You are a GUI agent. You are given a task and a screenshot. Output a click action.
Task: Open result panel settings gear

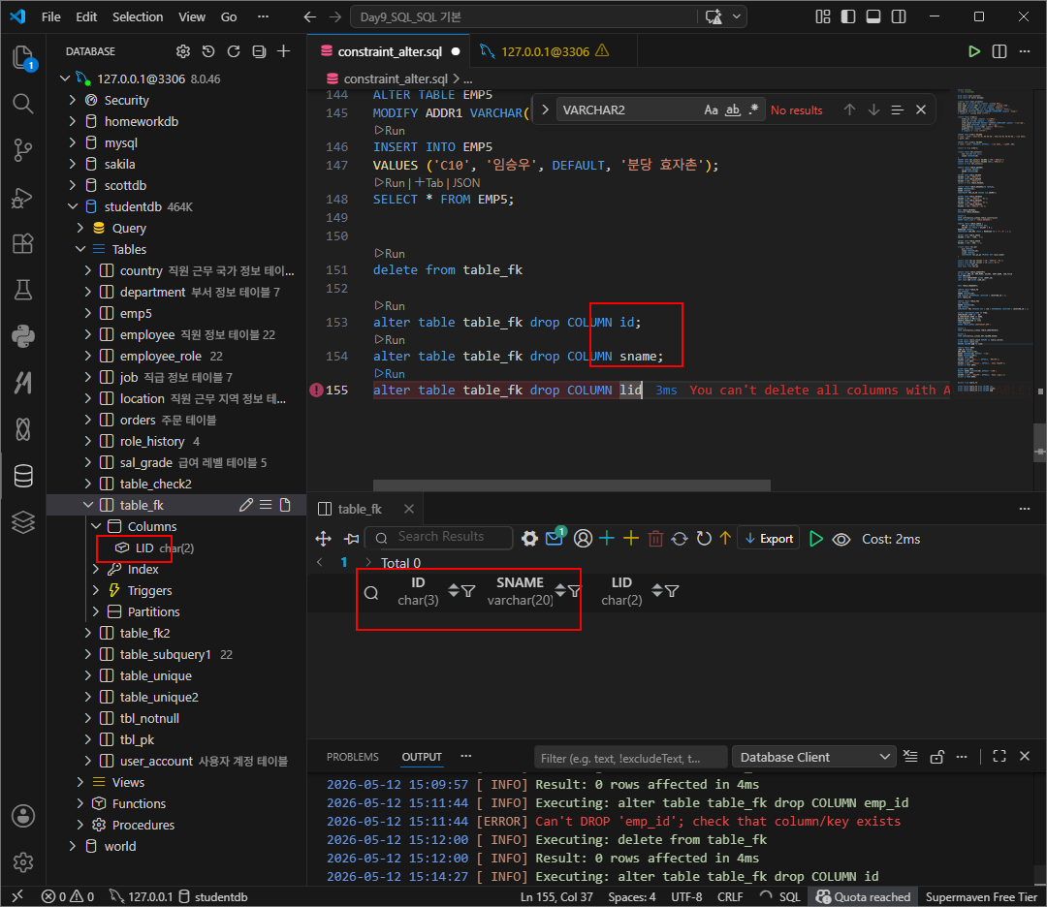(x=529, y=539)
